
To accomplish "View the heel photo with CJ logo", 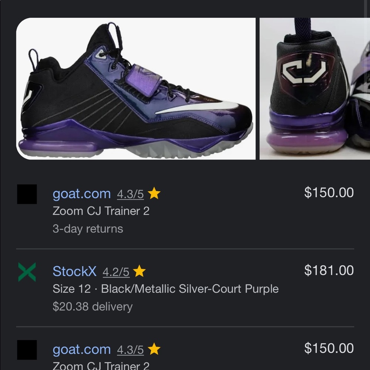I will (x=314, y=89).
